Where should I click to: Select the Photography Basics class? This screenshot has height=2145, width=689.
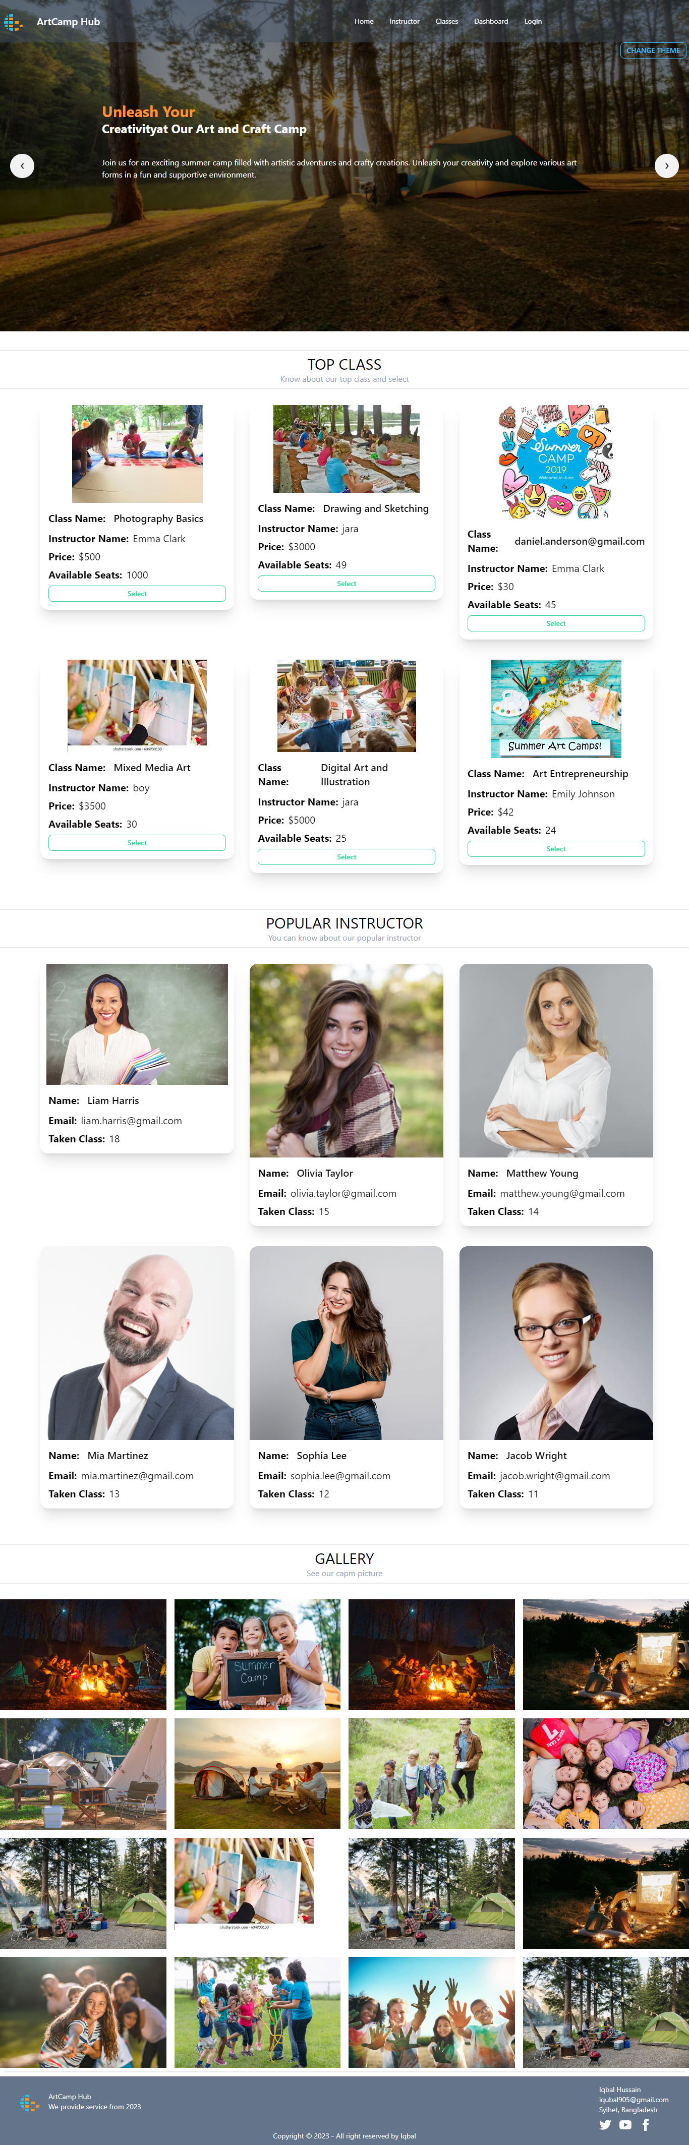(137, 594)
